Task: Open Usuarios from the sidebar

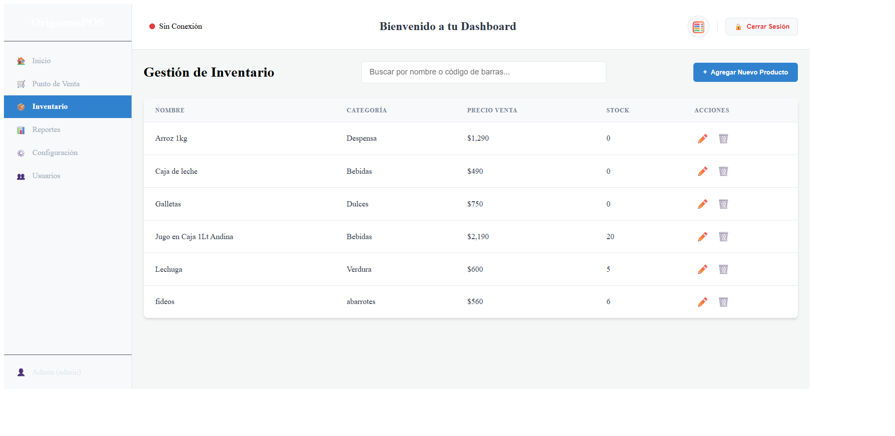Action: (46, 176)
